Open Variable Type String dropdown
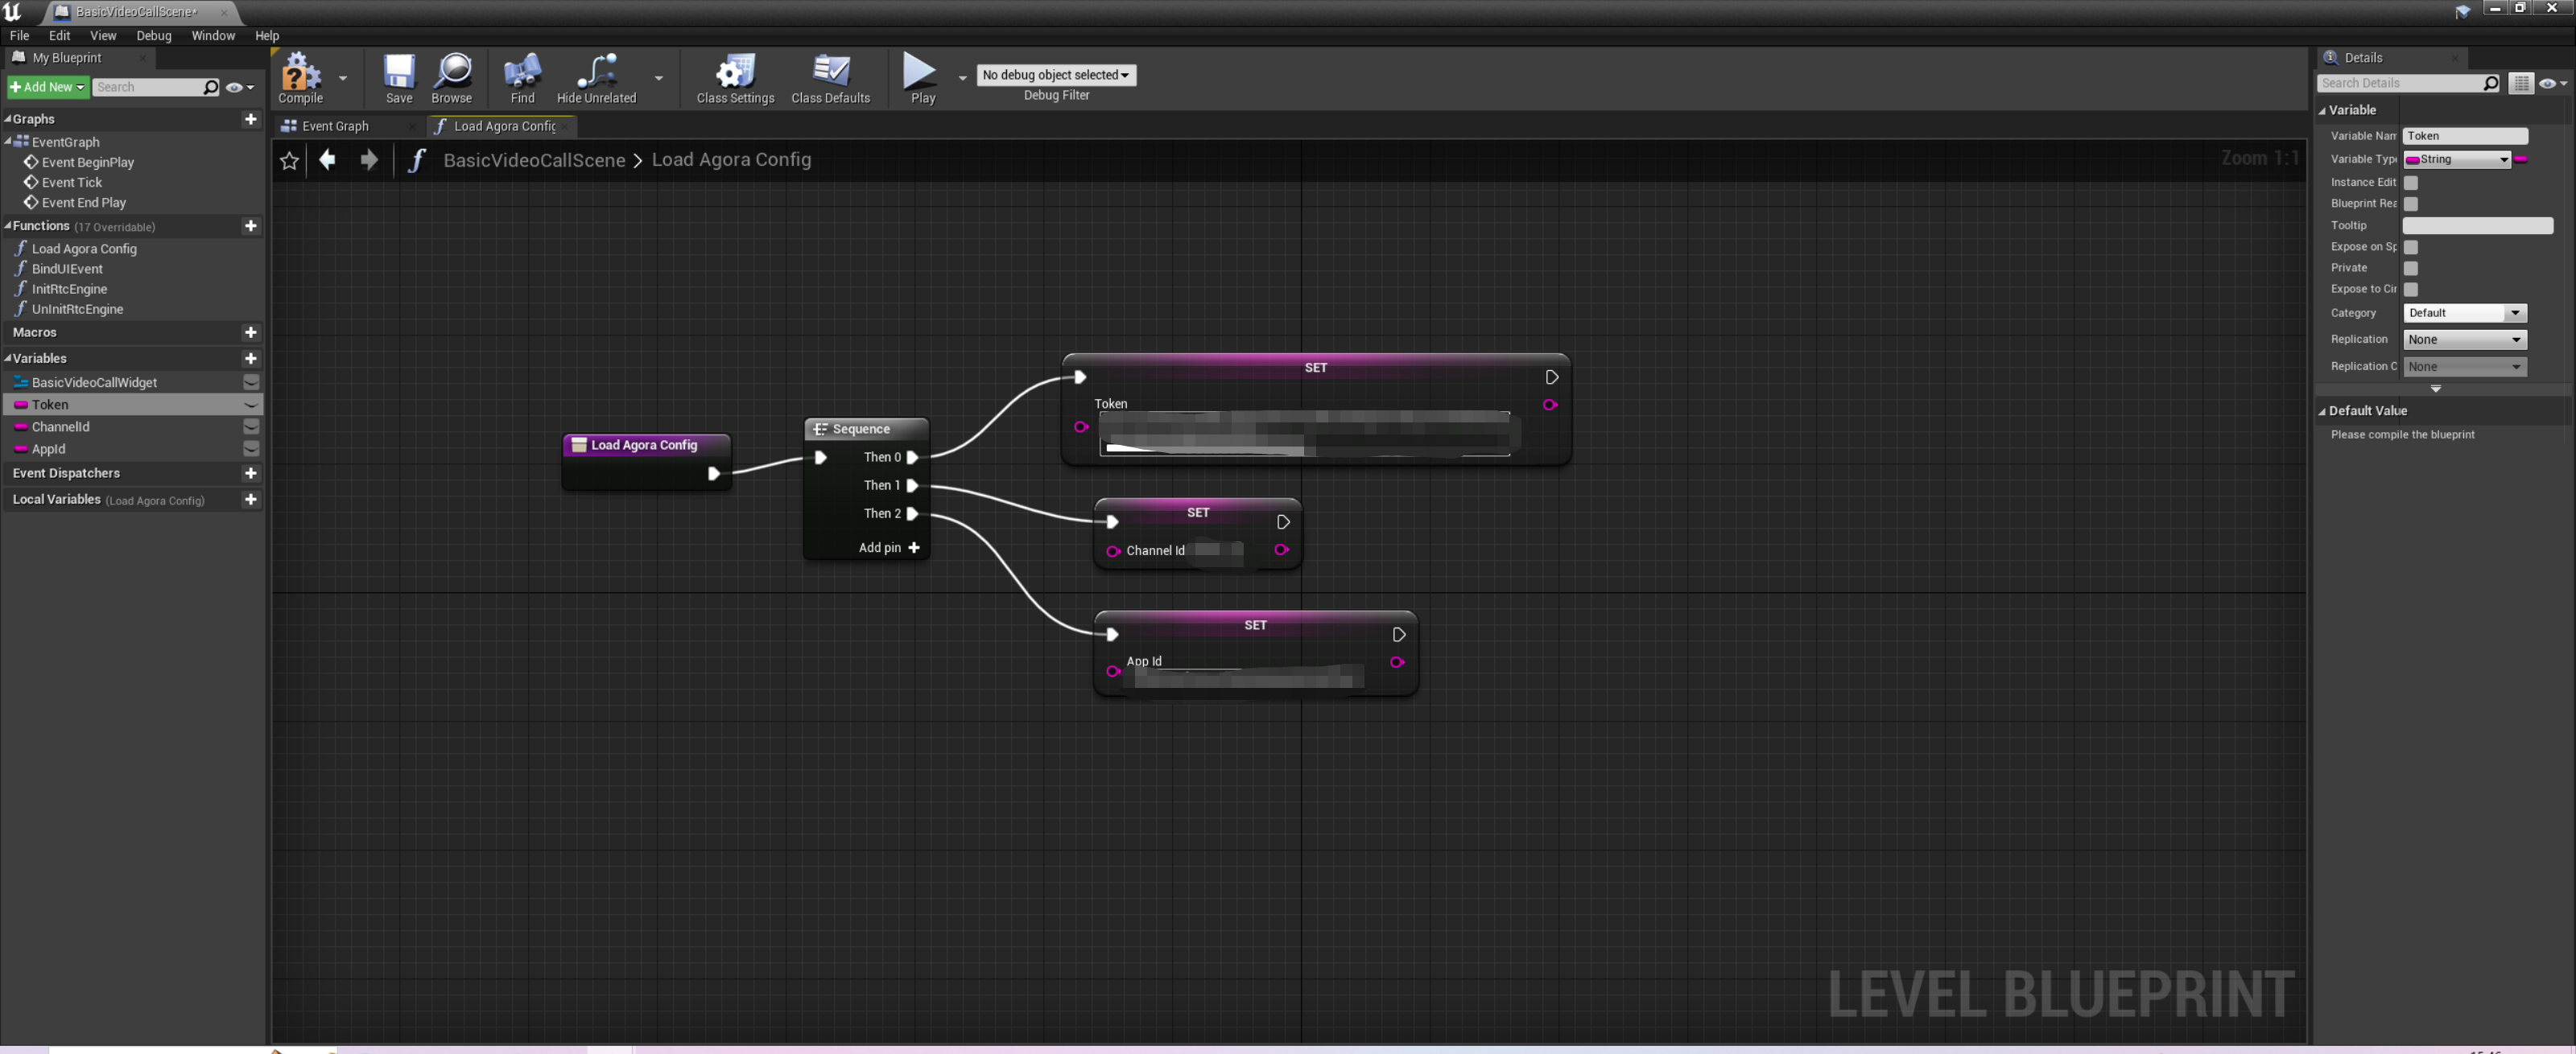The width and height of the screenshot is (2576, 1054). click(x=2456, y=159)
